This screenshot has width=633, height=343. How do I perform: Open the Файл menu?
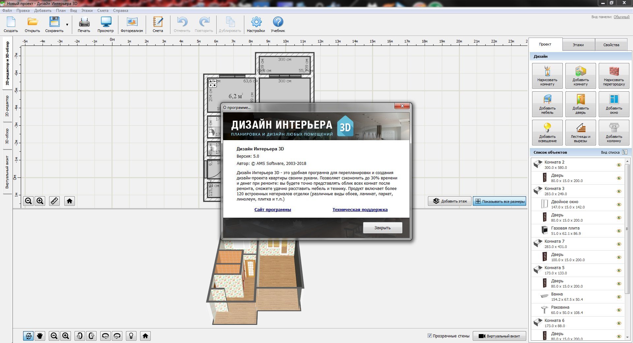(x=7, y=11)
